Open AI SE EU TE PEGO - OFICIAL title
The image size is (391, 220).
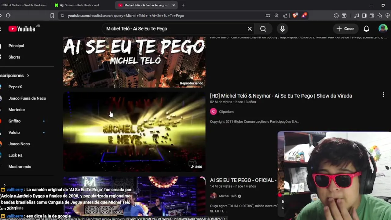pos(243,180)
